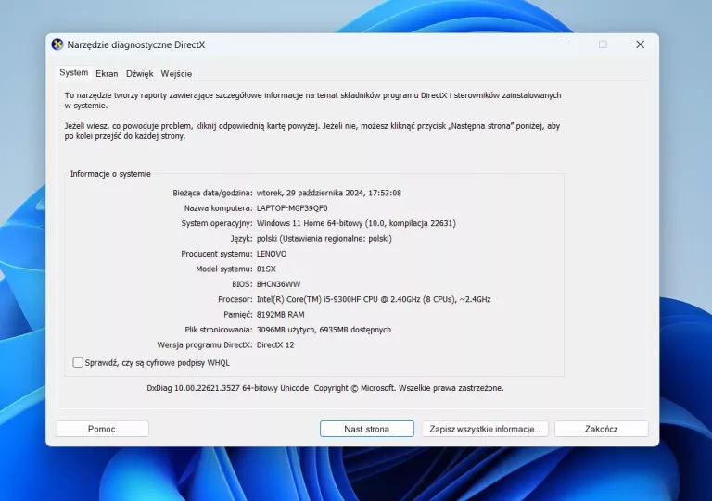
Task: Click the DxDiag 10.00.22621.3527 version text
Action: [x=227, y=388]
